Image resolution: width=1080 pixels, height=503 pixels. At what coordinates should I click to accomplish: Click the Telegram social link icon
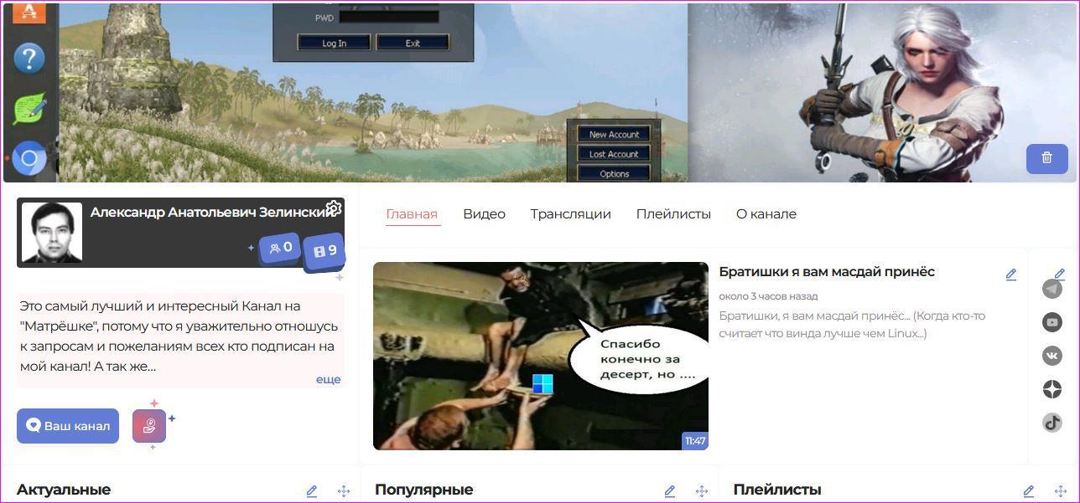[x=1052, y=289]
